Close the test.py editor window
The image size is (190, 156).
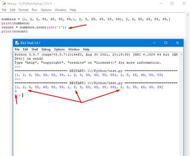184,4
